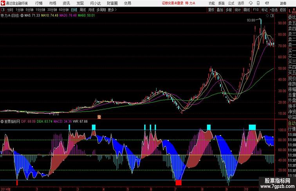Image resolution: width=296 pixels, height=191 pixels.
Task: Click the red L icon at right edge
Action: 290,11
